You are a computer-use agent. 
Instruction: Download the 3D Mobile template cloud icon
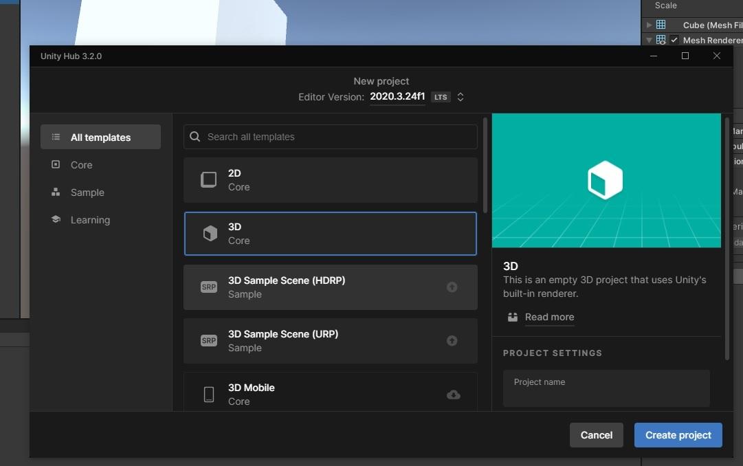click(454, 395)
